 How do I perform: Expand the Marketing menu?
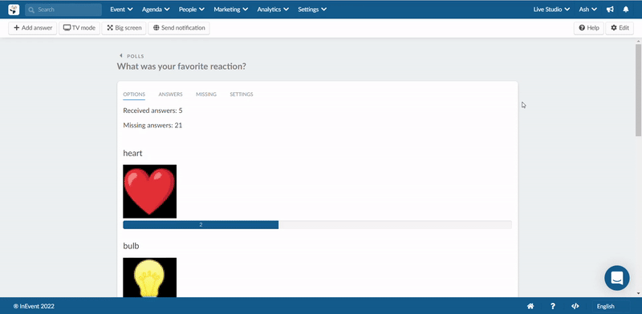[230, 10]
